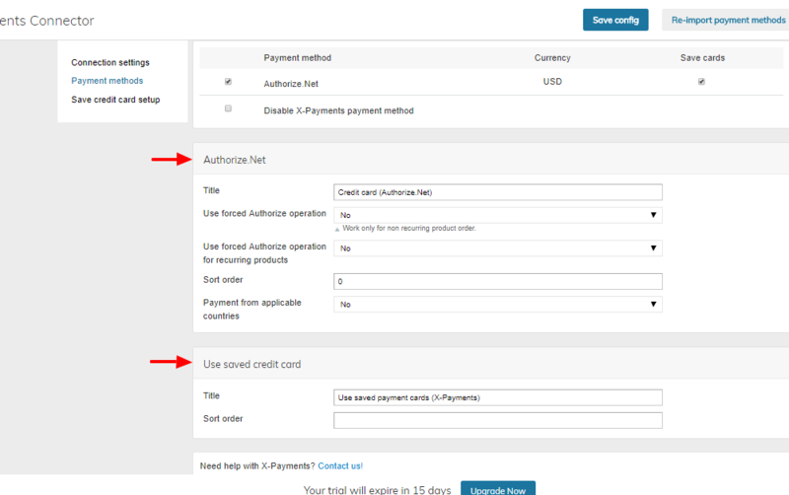Click the Upgrade Now button
The height and width of the screenshot is (495, 789).
point(498,489)
